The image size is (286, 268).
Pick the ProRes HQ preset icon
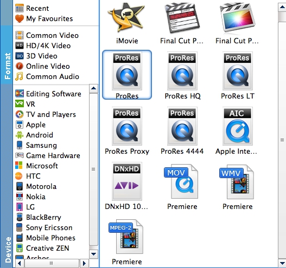tap(182, 71)
